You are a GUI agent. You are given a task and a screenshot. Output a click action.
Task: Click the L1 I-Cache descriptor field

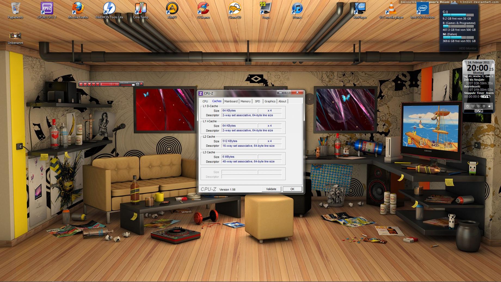(x=251, y=131)
